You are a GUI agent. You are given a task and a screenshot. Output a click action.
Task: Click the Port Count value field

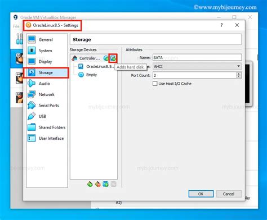coord(194,75)
